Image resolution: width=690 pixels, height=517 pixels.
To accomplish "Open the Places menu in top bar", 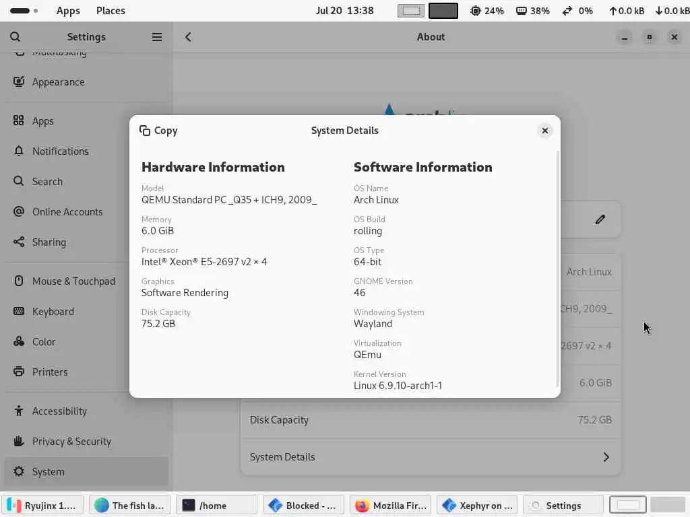I will pos(111,11).
